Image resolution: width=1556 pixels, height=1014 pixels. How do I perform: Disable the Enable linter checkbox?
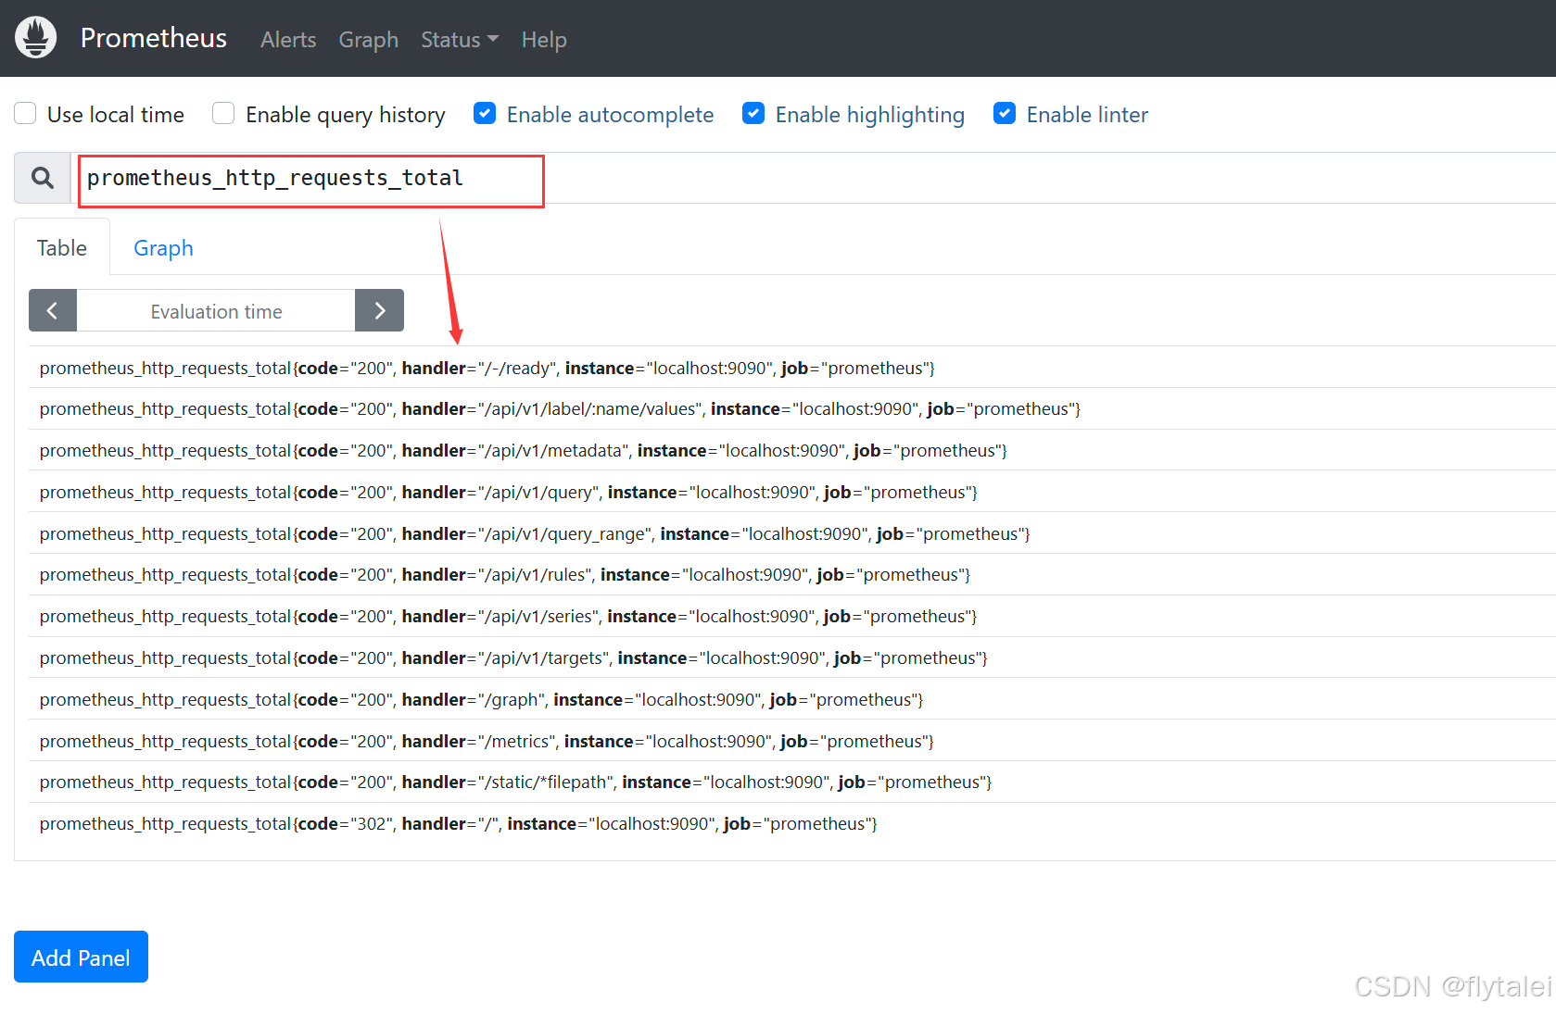[x=1005, y=114]
